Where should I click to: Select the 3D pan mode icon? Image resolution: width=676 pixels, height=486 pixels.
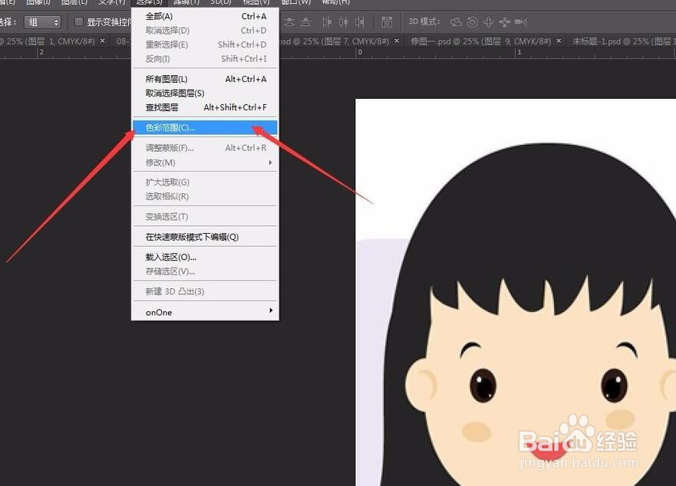[x=489, y=21]
